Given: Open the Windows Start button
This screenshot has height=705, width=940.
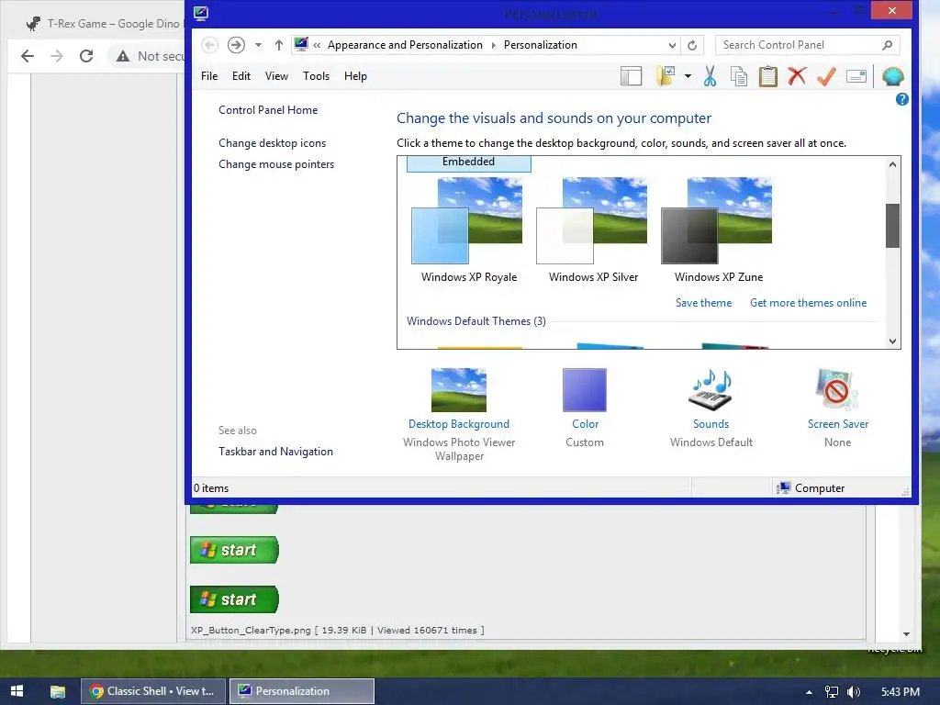Looking at the screenshot, I should pos(17,691).
